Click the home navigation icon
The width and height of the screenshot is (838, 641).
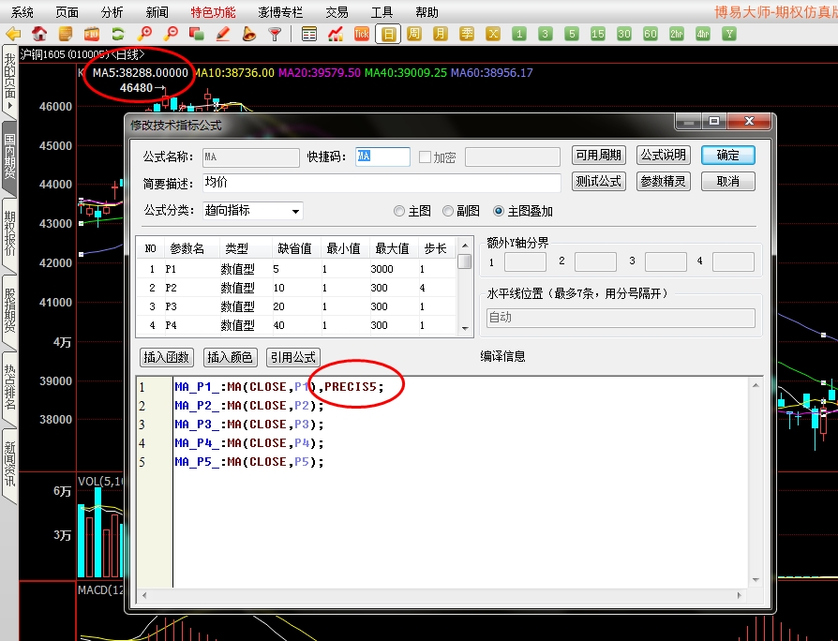38,34
